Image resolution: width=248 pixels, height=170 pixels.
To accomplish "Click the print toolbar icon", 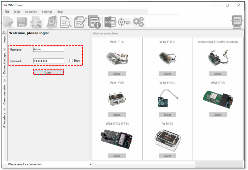I will (x=36, y=22).
